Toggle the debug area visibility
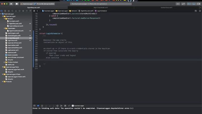This screenshot has height=114, width=202. coord(194,4)
